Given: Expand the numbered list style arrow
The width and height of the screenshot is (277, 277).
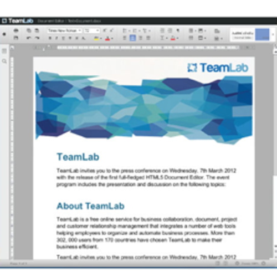Looking at the screenshot, I should (140, 31).
